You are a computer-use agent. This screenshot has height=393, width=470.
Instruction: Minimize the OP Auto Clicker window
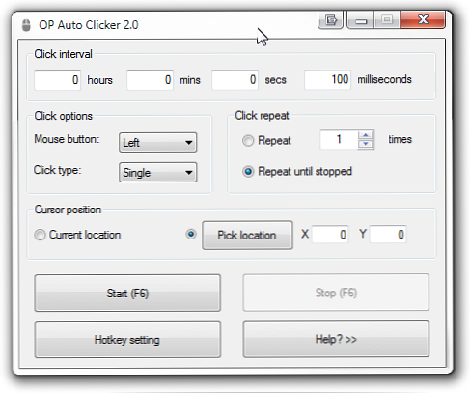pos(361,20)
